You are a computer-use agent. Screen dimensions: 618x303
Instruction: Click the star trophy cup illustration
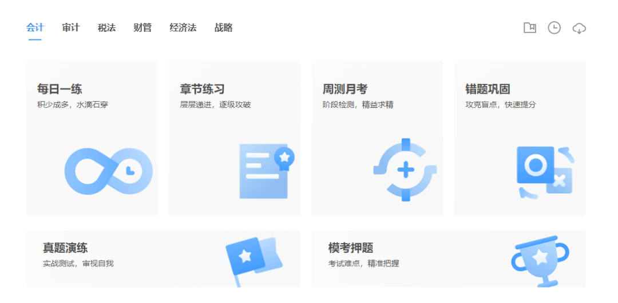[540, 261]
